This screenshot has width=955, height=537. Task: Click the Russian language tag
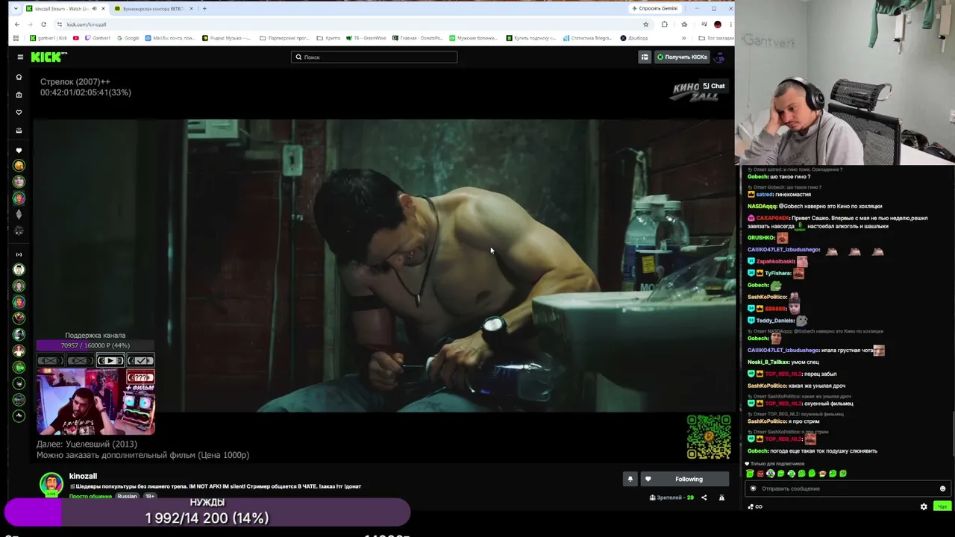pos(127,497)
